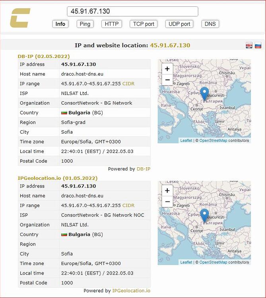The width and height of the screenshot is (266, 298).
Task: Select 'ConsortNetwork - BG Network NOC' ISP value
Action: (103, 215)
